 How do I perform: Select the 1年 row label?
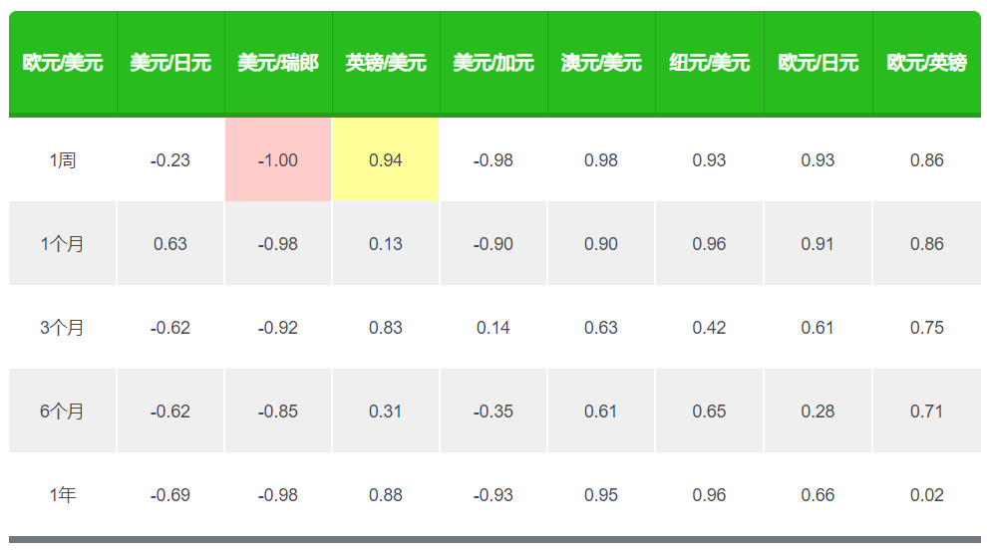tap(63, 495)
